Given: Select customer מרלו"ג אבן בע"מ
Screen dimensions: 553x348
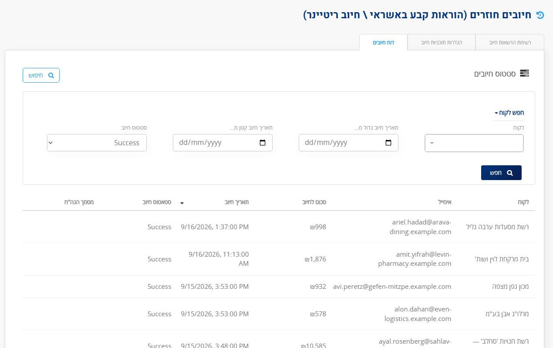Looking at the screenshot, I should coord(507,314).
